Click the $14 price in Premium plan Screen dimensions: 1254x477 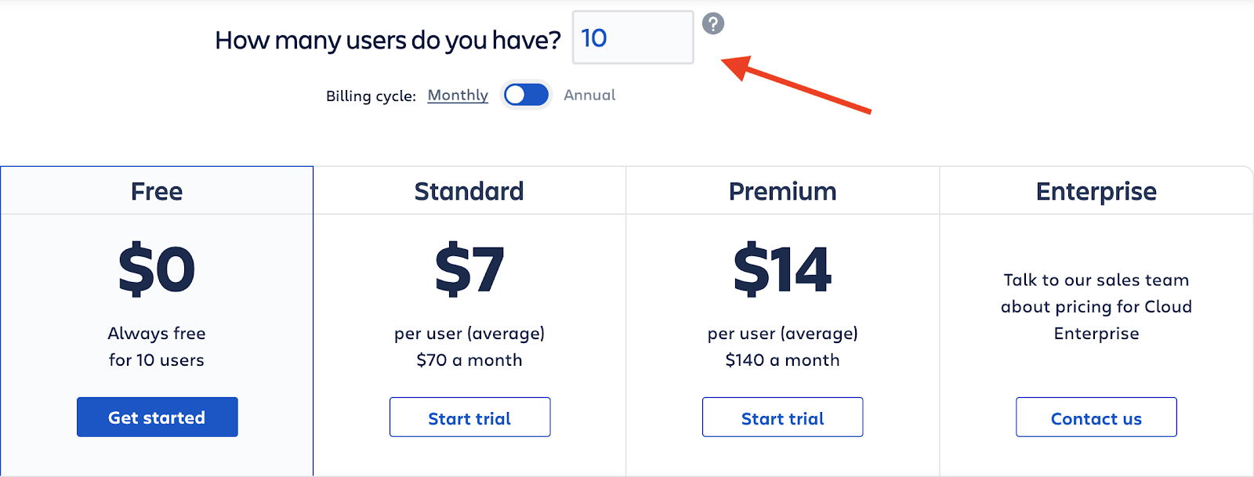coord(782,269)
